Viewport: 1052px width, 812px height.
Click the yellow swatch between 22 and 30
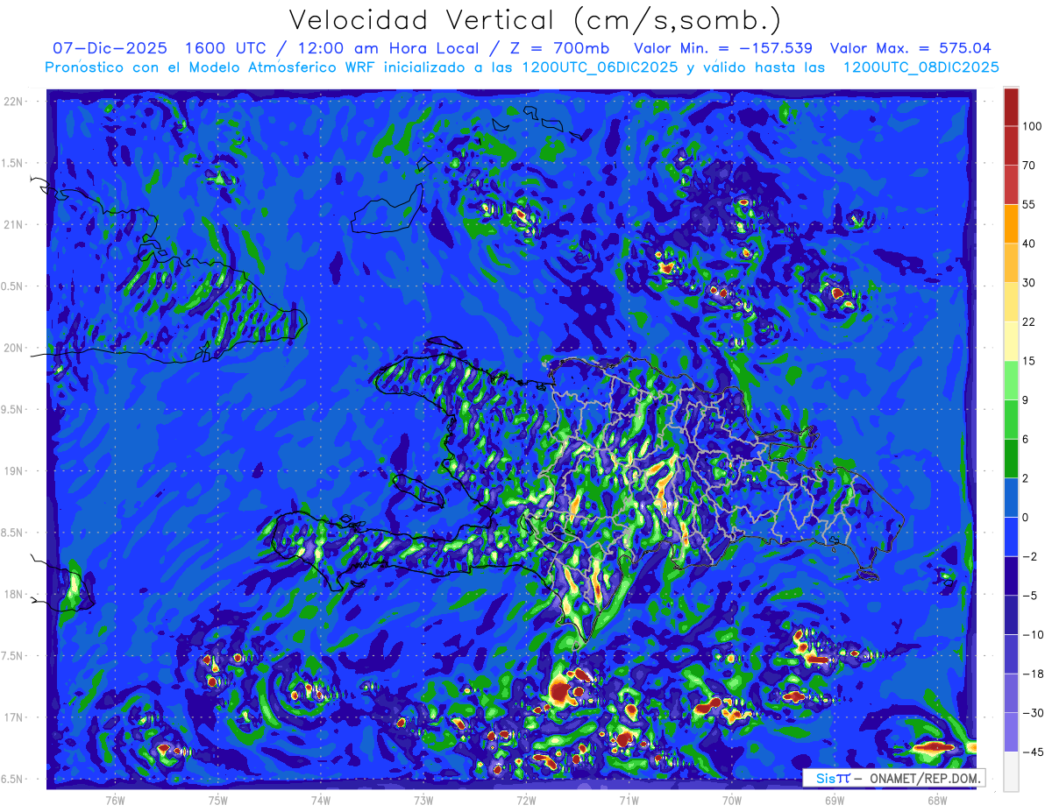tap(1011, 301)
